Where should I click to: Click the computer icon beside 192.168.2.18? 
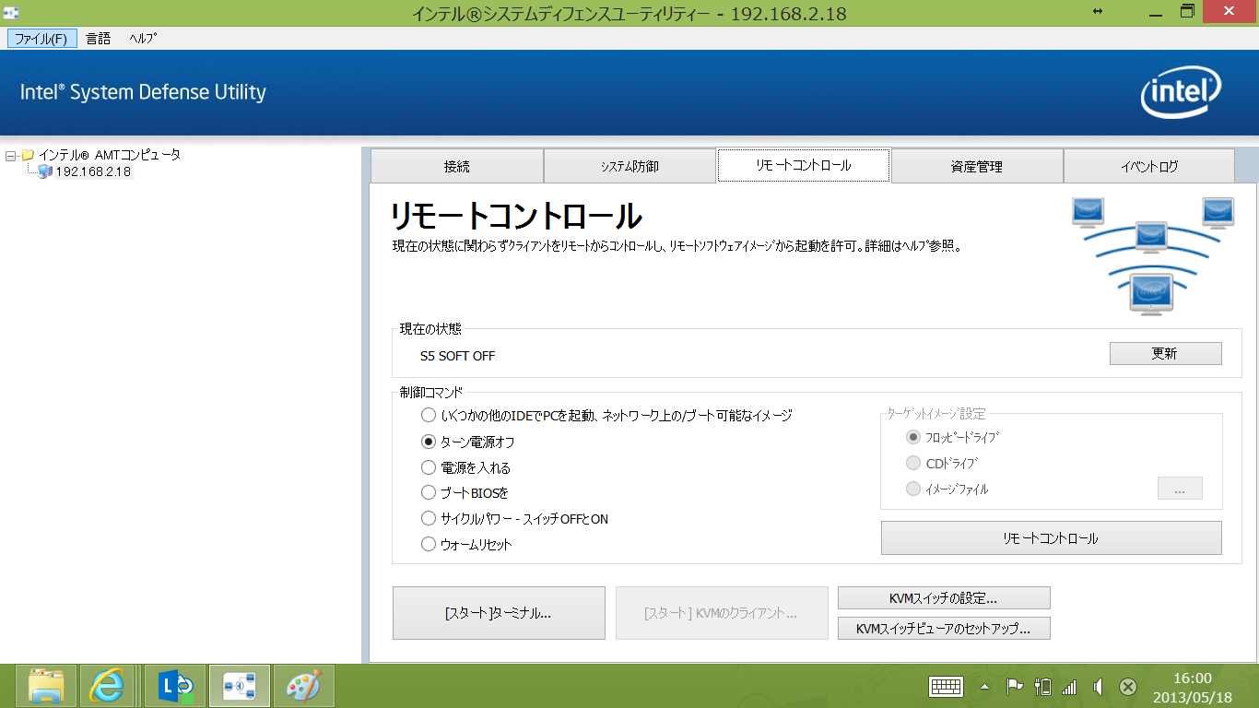tap(45, 171)
